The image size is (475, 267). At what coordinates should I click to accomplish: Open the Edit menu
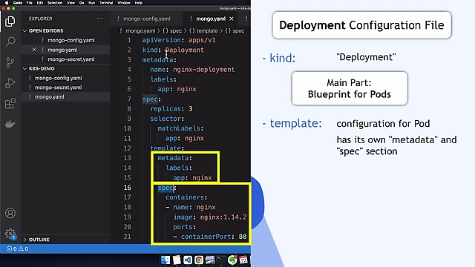pyautogui.click(x=39, y=3)
